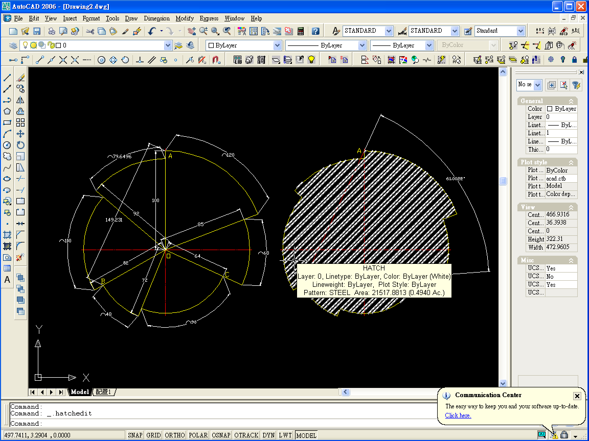589x441 pixels.
Task: Open the layer selection dropdown
Action: (168, 45)
